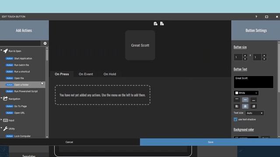Align button text vertically to middle
The width and height of the screenshot is (280, 157).
click(x=245, y=100)
